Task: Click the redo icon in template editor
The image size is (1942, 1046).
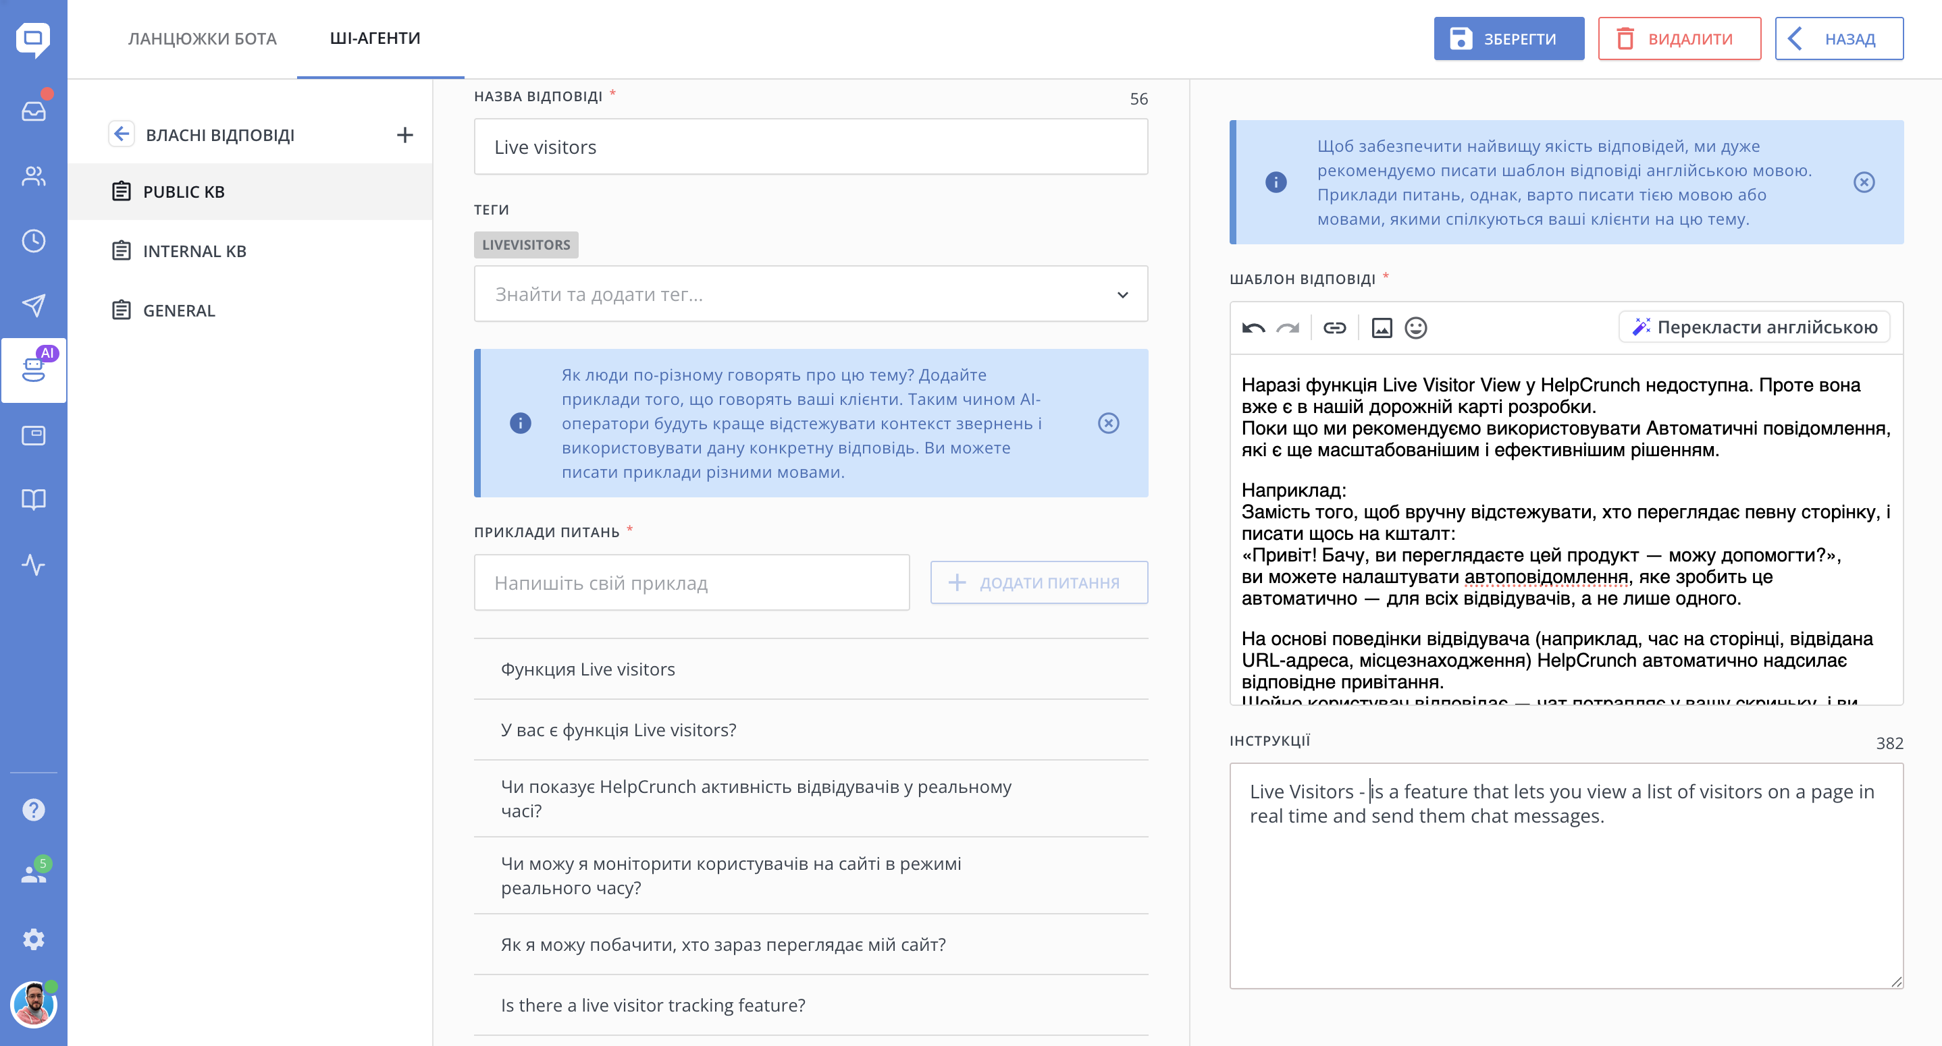Action: 1288,328
